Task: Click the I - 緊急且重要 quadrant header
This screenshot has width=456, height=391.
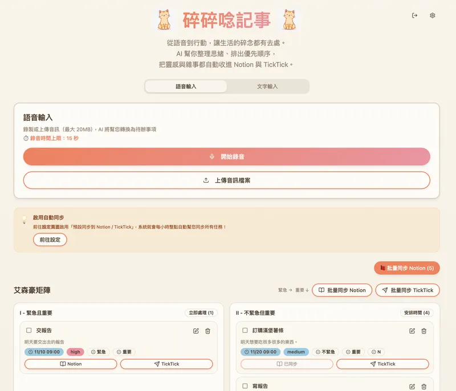Action: pos(36,313)
